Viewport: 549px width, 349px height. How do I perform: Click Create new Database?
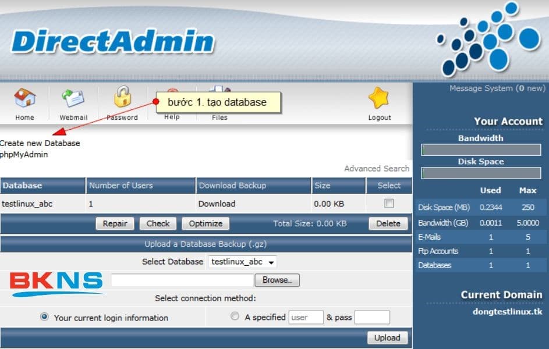point(41,143)
